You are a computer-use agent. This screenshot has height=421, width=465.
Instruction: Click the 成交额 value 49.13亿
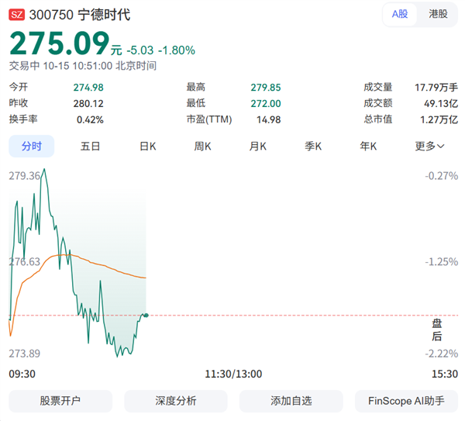click(441, 104)
